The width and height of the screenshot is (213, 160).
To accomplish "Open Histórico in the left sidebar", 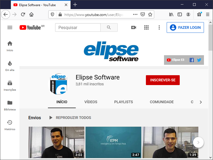I will pos(10,125).
